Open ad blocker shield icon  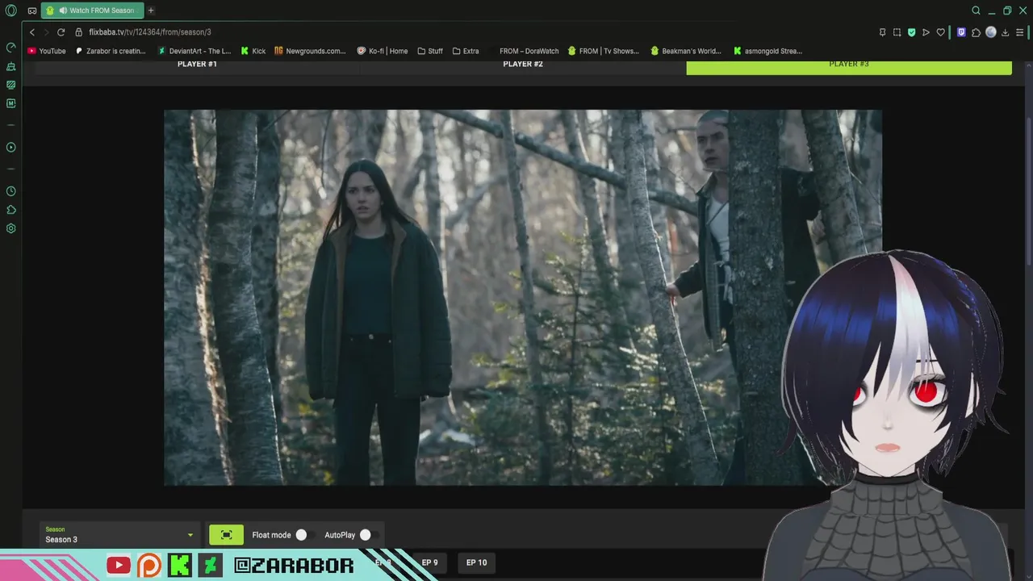click(911, 32)
